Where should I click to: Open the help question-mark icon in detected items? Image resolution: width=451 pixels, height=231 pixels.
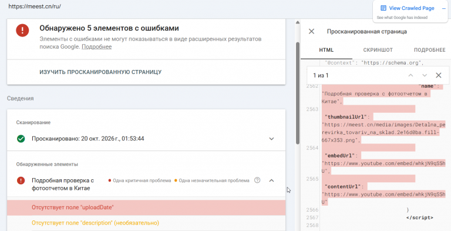257,180
